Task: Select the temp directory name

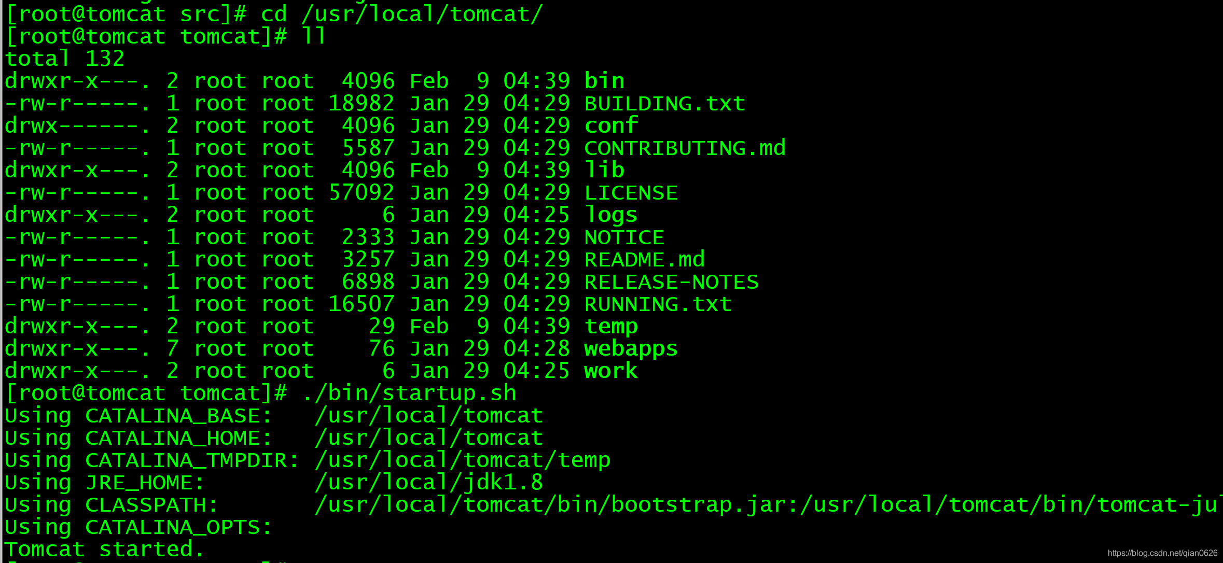Action: pyautogui.click(x=611, y=327)
